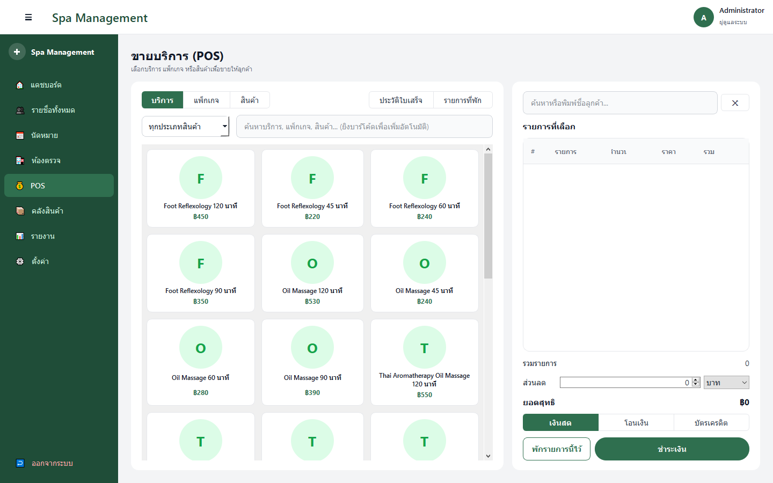The height and width of the screenshot is (483, 773).
Task: Add Foot Reflexology 45 นาที service
Action: tap(312, 188)
